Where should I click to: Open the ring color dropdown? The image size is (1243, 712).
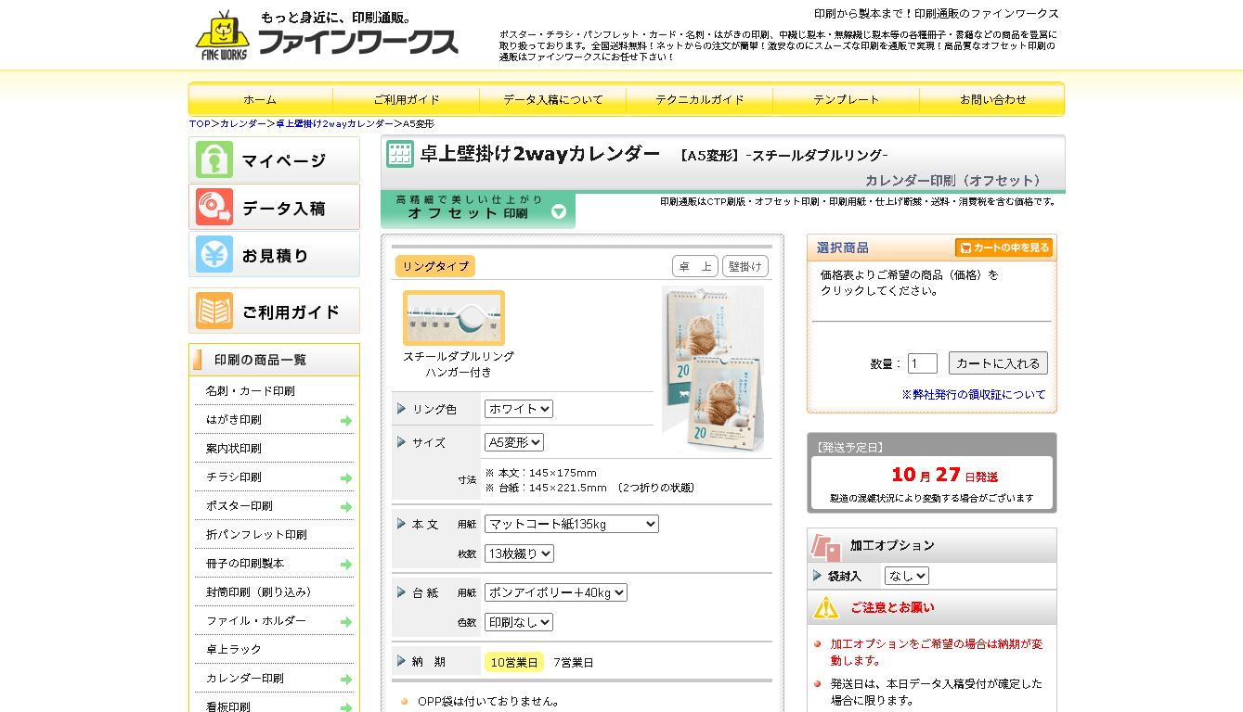[518, 409]
